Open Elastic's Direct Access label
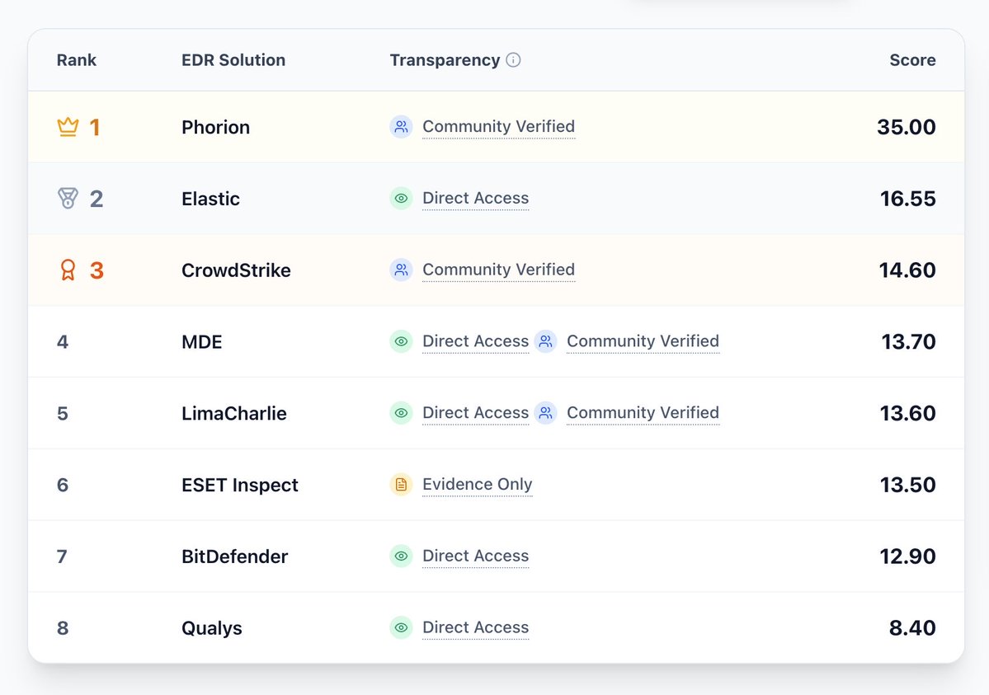 pyautogui.click(x=476, y=199)
